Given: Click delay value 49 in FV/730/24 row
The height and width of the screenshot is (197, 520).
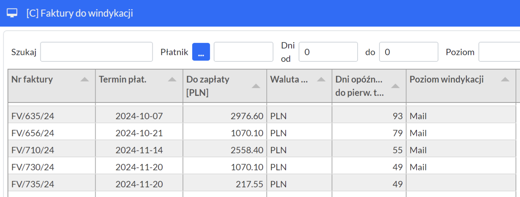Looking at the screenshot, I should coord(398,167).
